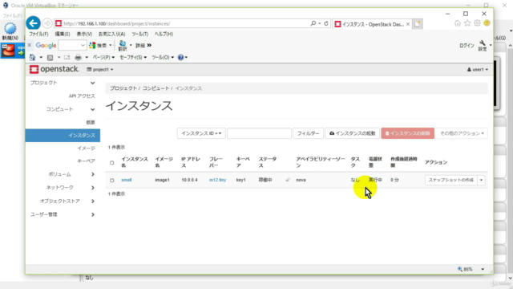Close the Google toolbar with X
Screen dimensions: 513x289
[30, 45]
